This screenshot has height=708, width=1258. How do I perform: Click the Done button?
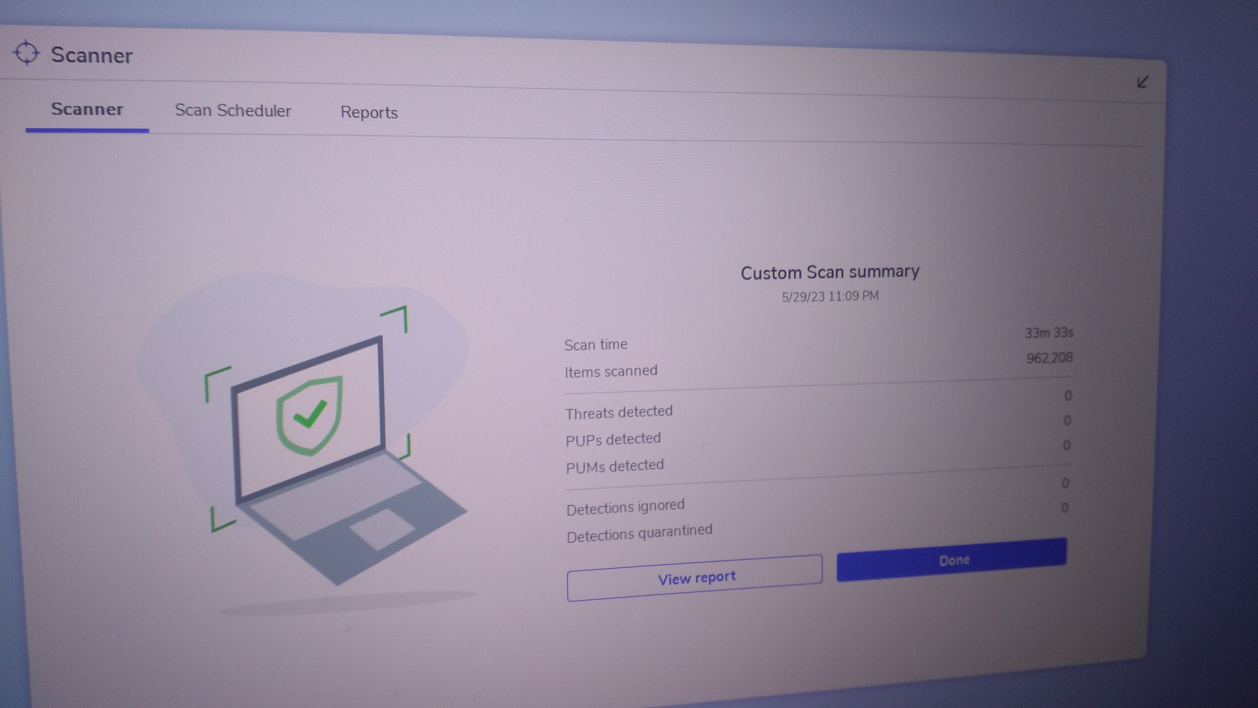click(x=952, y=560)
